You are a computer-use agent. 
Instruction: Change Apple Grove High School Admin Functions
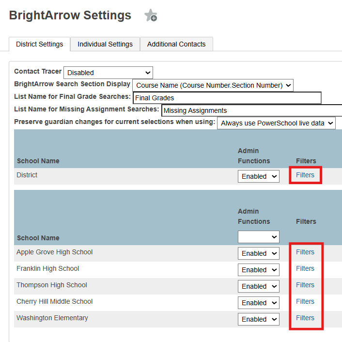pos(259,253)
